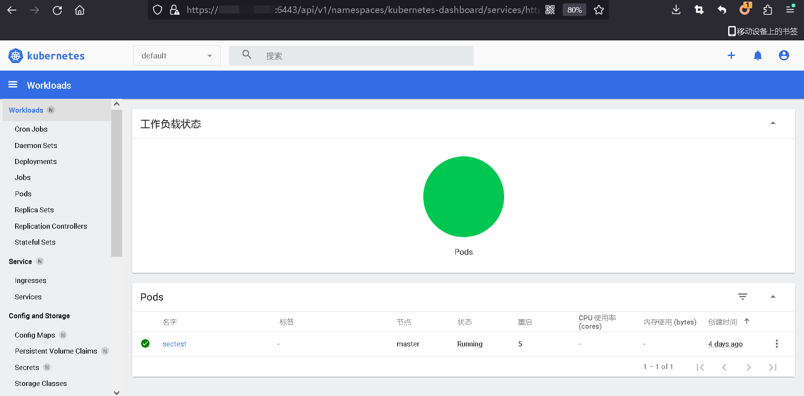Screen dimensions: 804x396
Task: Open Replica Sets in the sidebar
Action: click(x=34, y=210)
